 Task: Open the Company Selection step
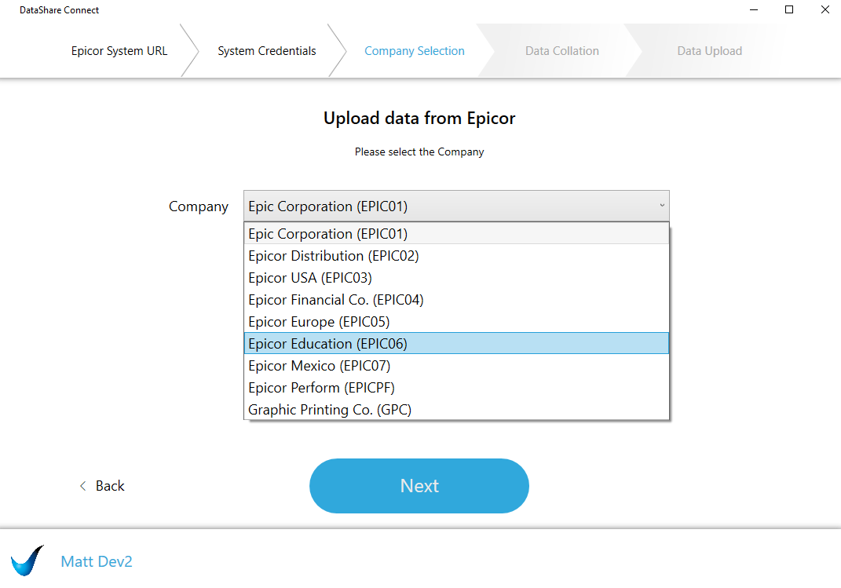[415, 51]
